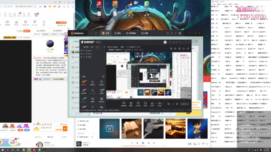Toggle recording in the stream app

(168, 104)
